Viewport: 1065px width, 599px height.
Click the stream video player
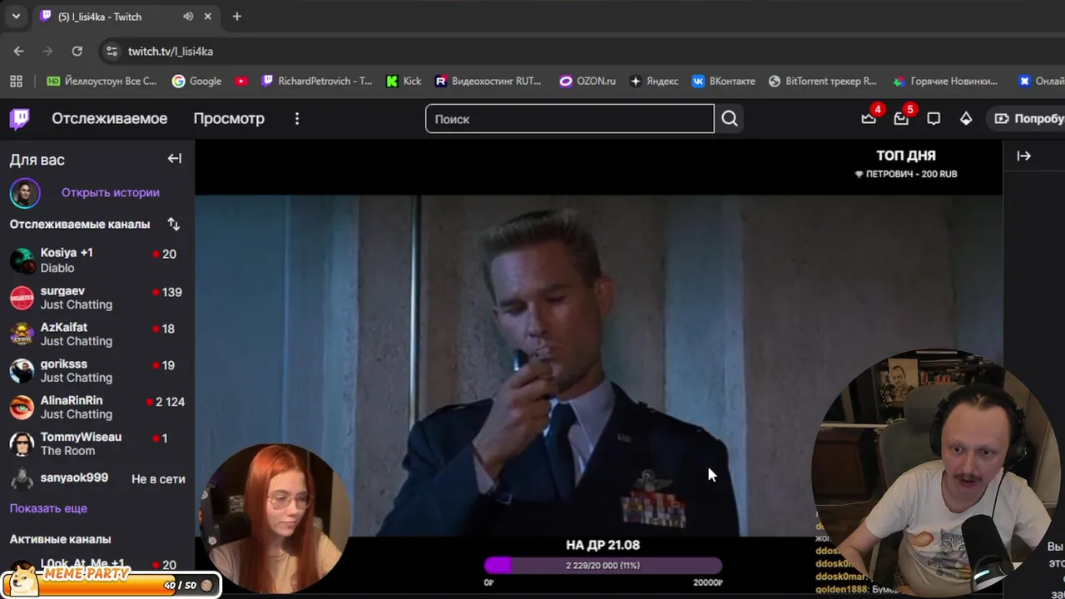(x=598, y=366)
